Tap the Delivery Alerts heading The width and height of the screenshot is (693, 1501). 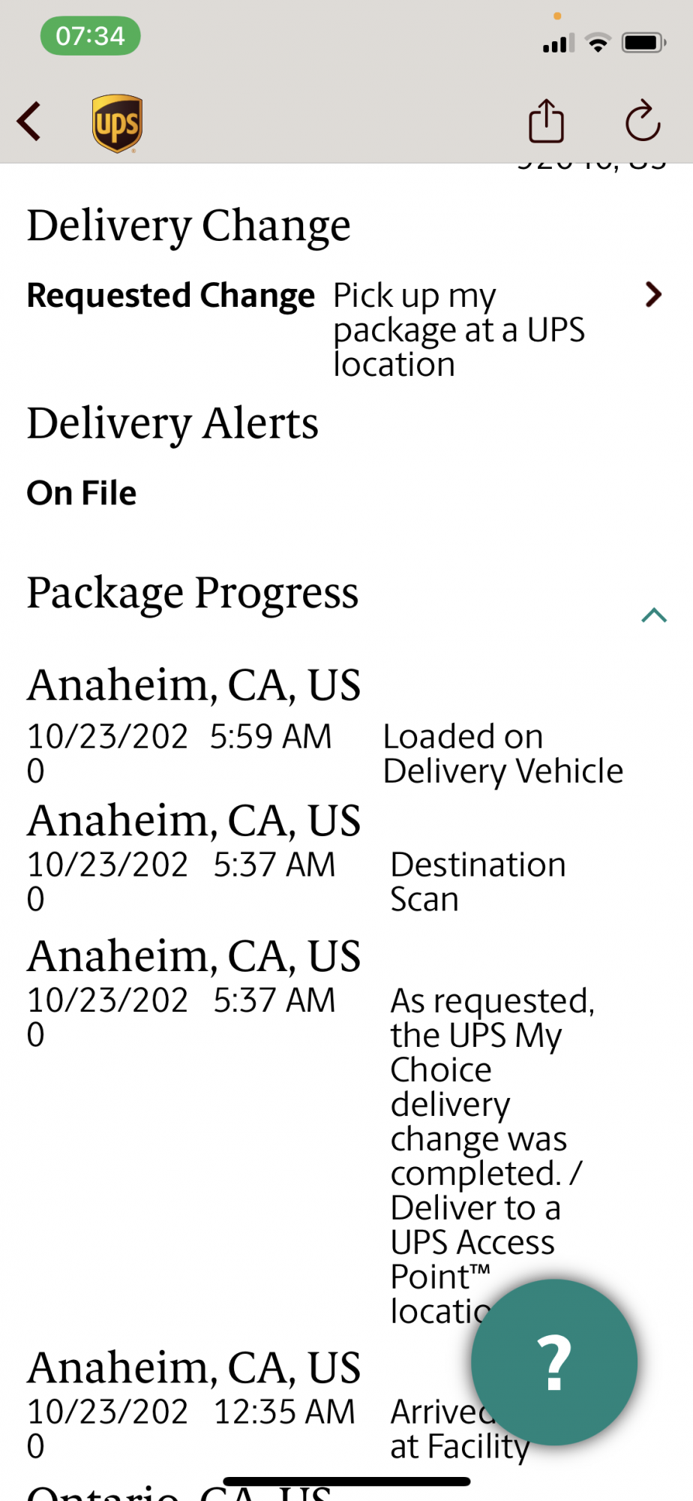coord(172,423)
